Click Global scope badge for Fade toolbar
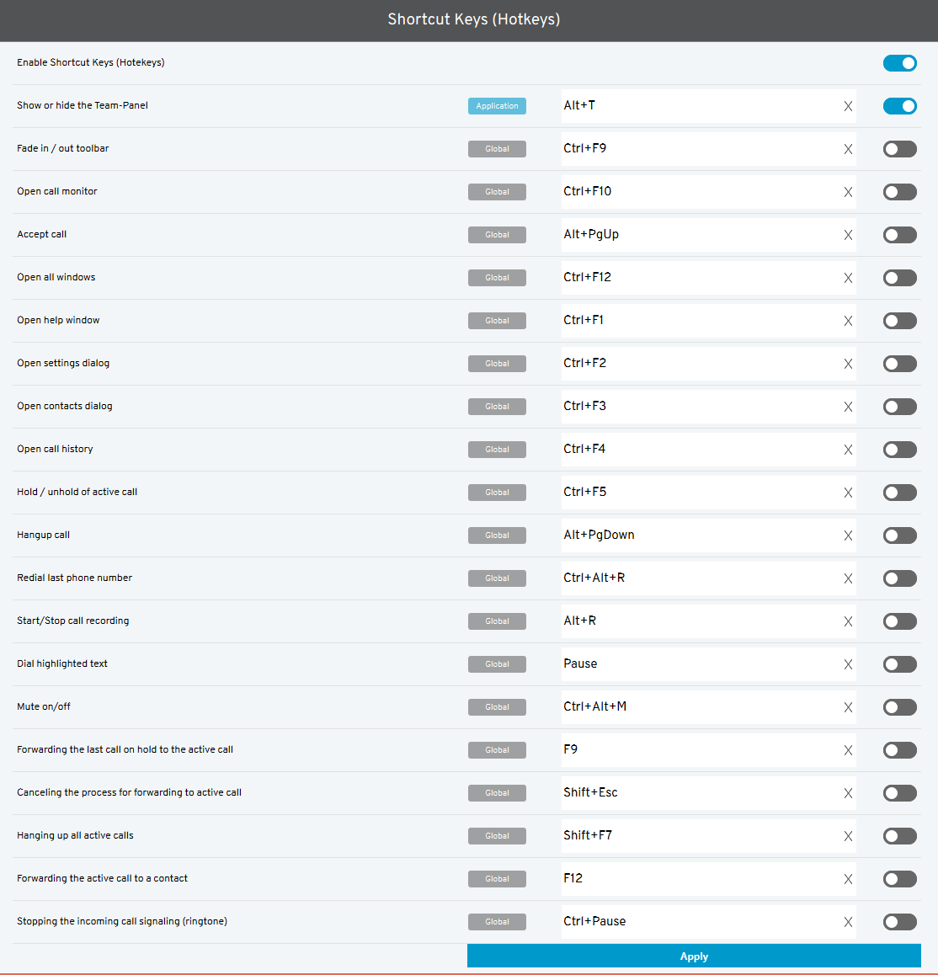 pos(497,149)
